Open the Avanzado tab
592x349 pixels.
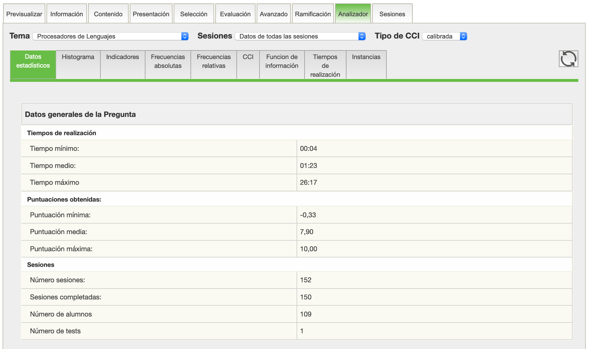point(273,14)
